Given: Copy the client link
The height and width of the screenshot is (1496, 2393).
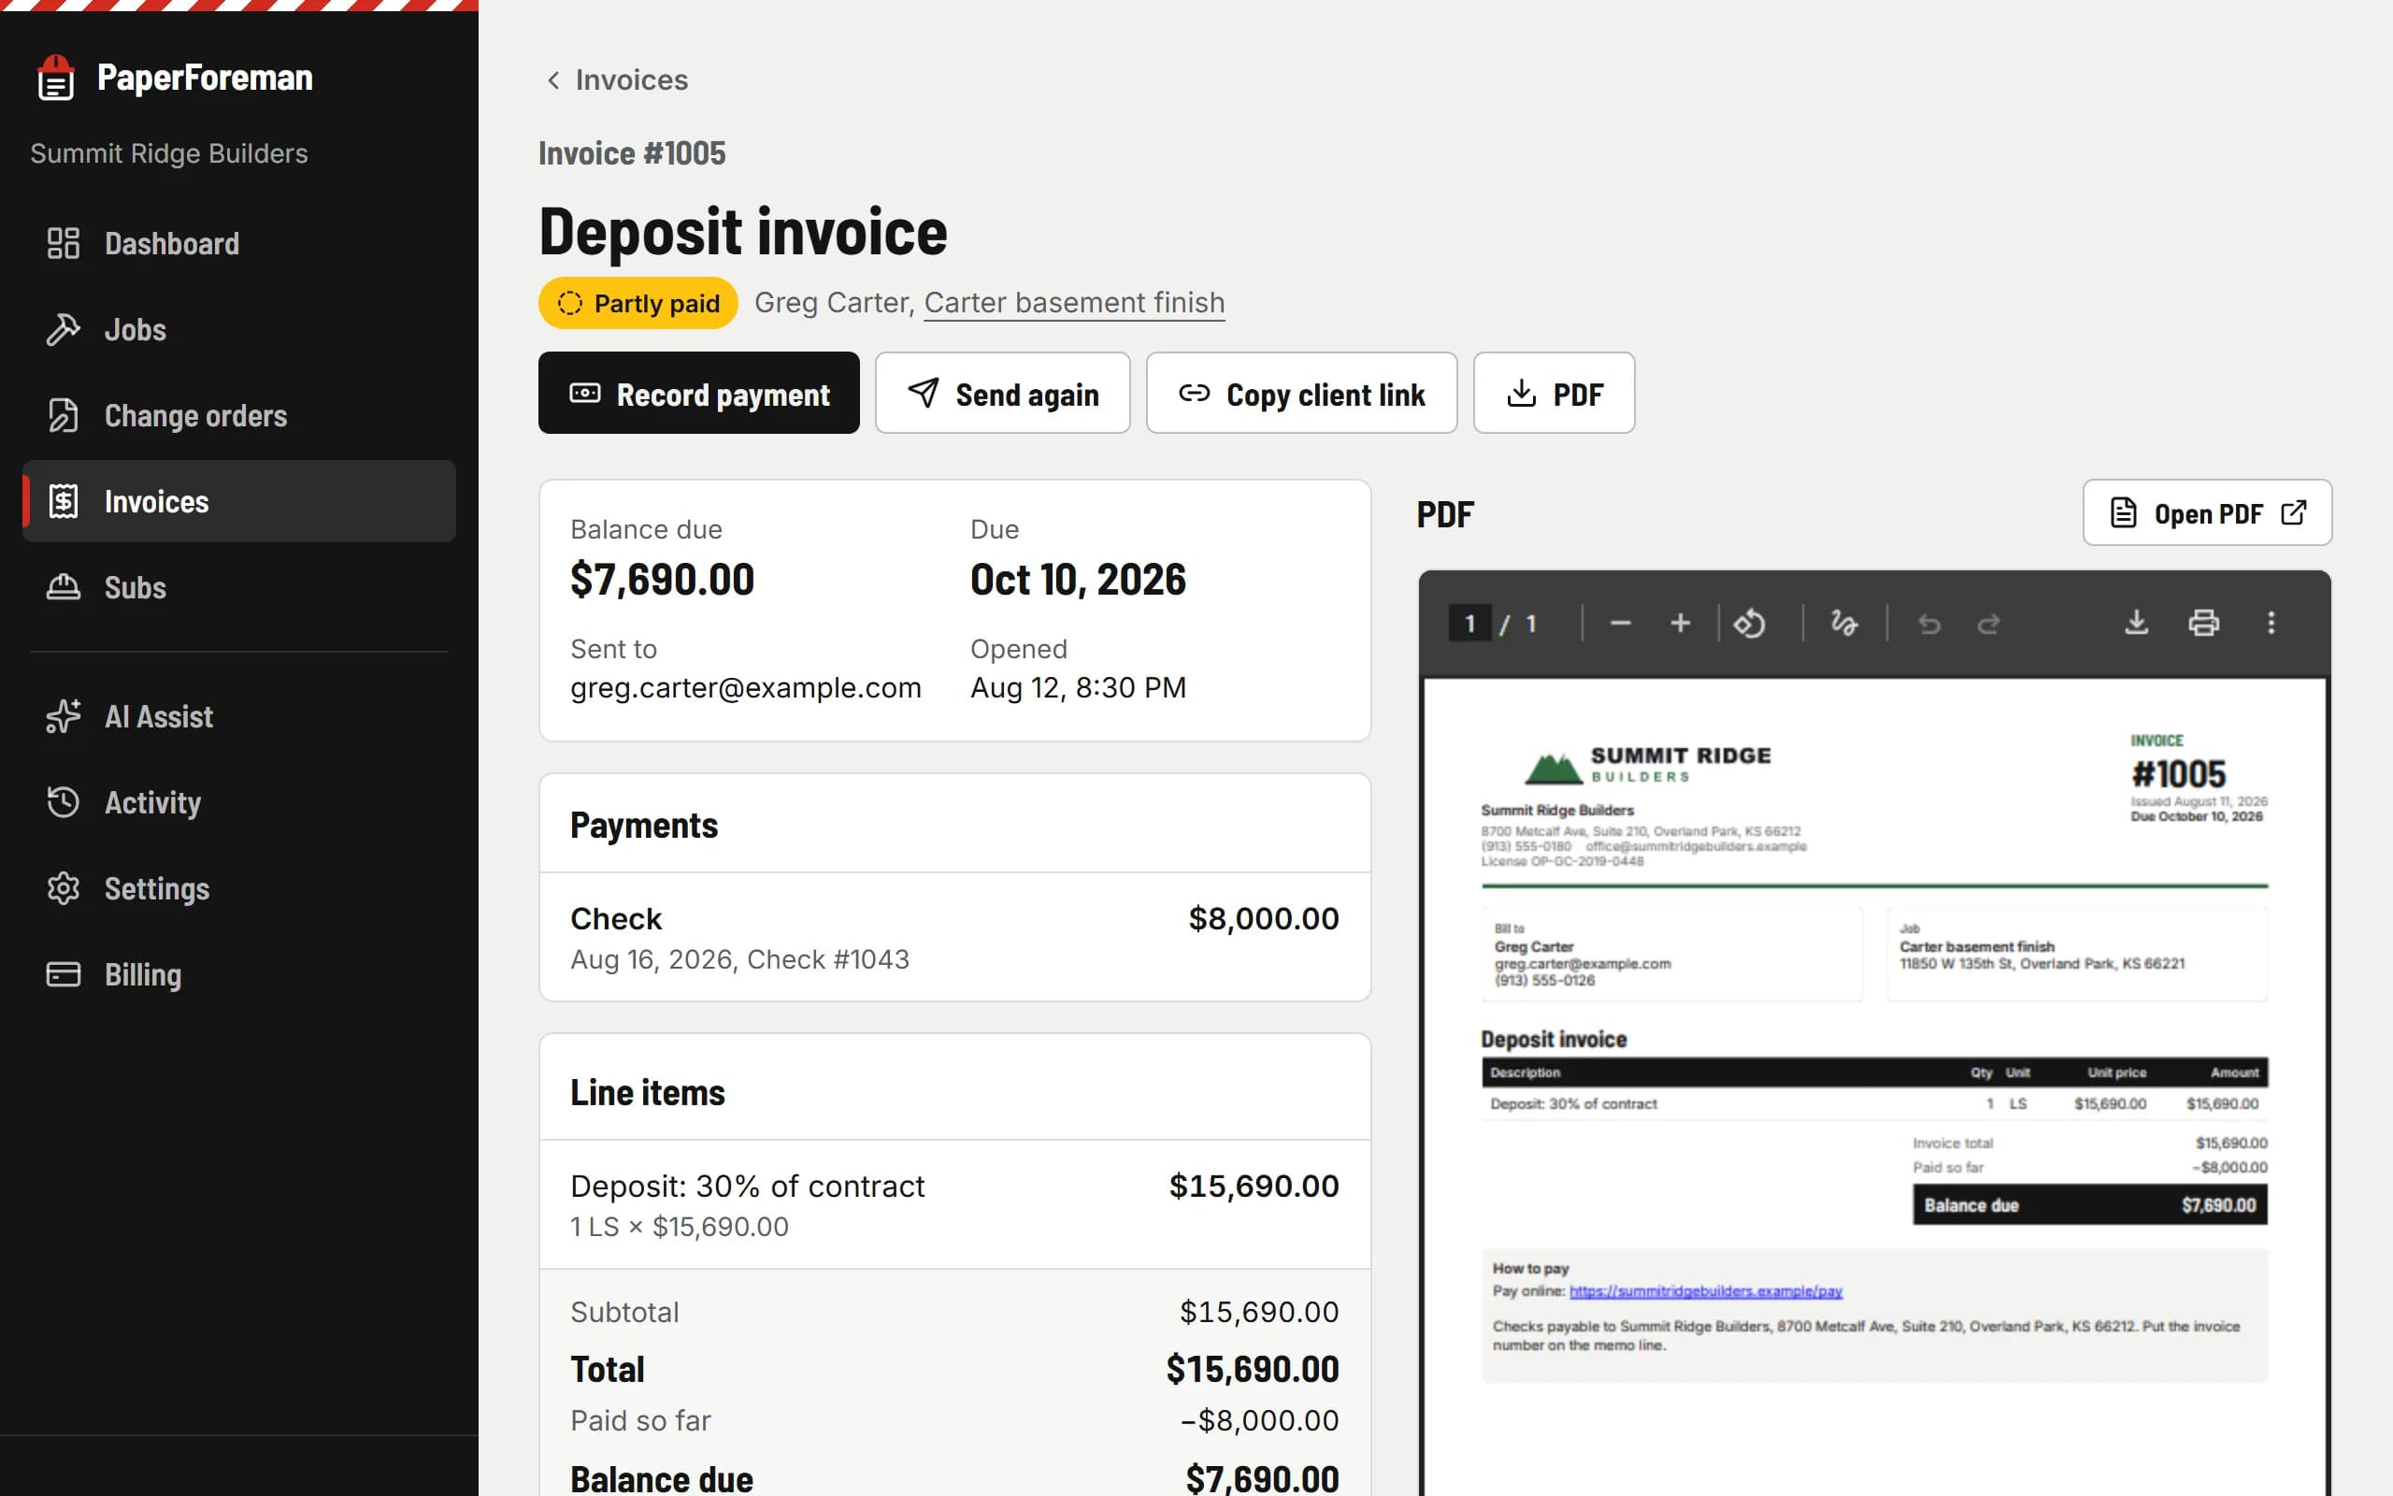Looking at the screenshot, I should pos(1301,393).
